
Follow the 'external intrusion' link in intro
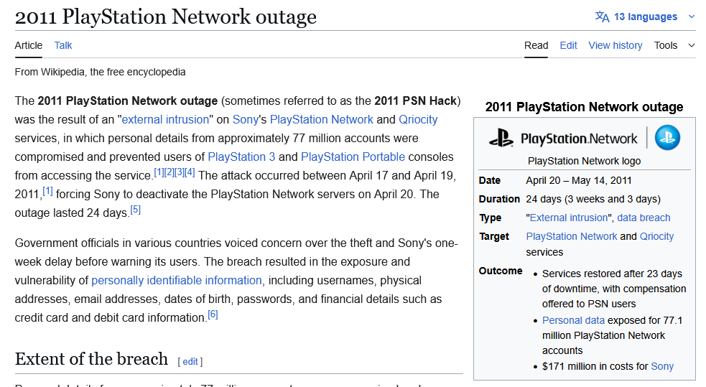tap(165, 119)
